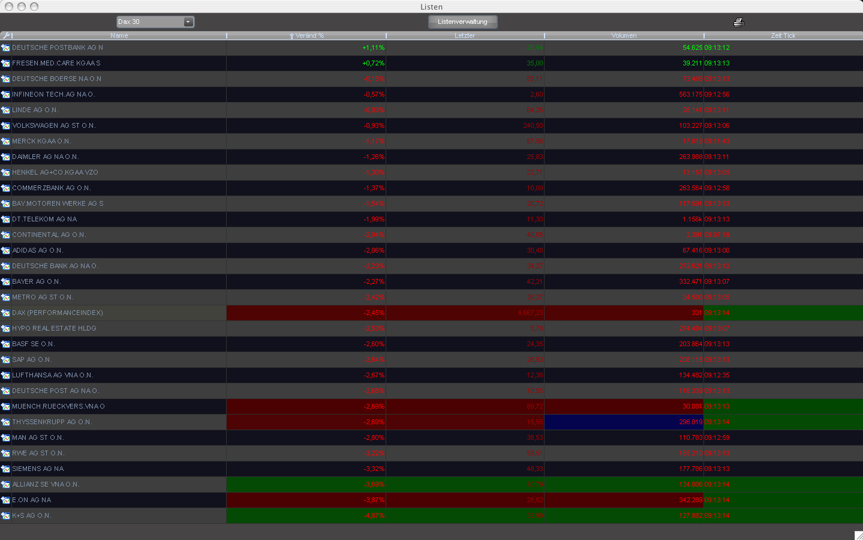Click the SIEMENS AG NA name
This screenshot has height=540, width=863.
click(x=38, y=469)
